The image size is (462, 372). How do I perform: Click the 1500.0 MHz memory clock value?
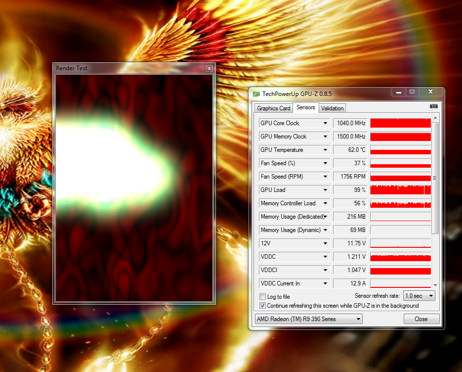350,137
